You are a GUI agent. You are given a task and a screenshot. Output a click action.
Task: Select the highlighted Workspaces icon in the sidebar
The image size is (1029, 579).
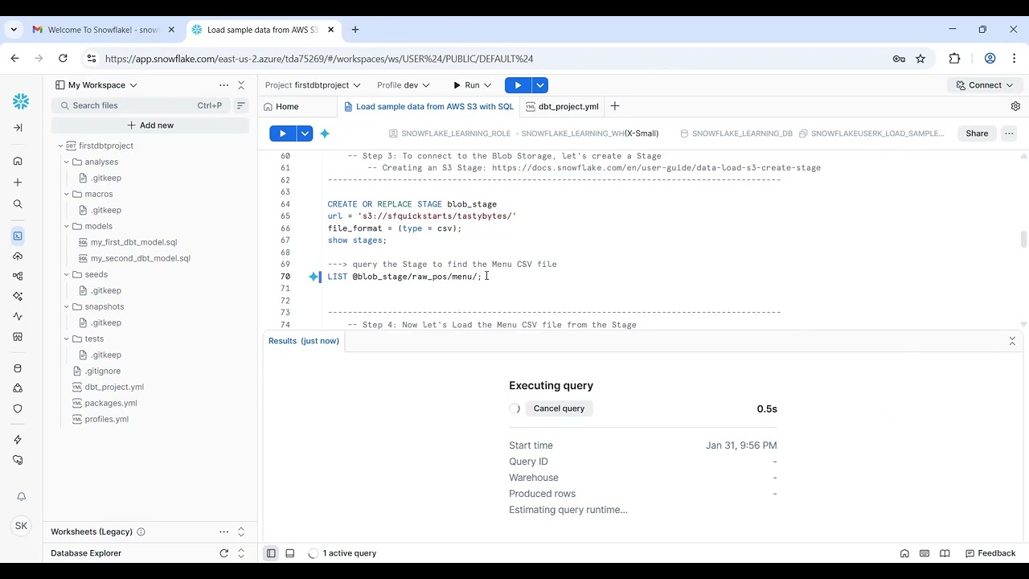(x=18, y=236)
